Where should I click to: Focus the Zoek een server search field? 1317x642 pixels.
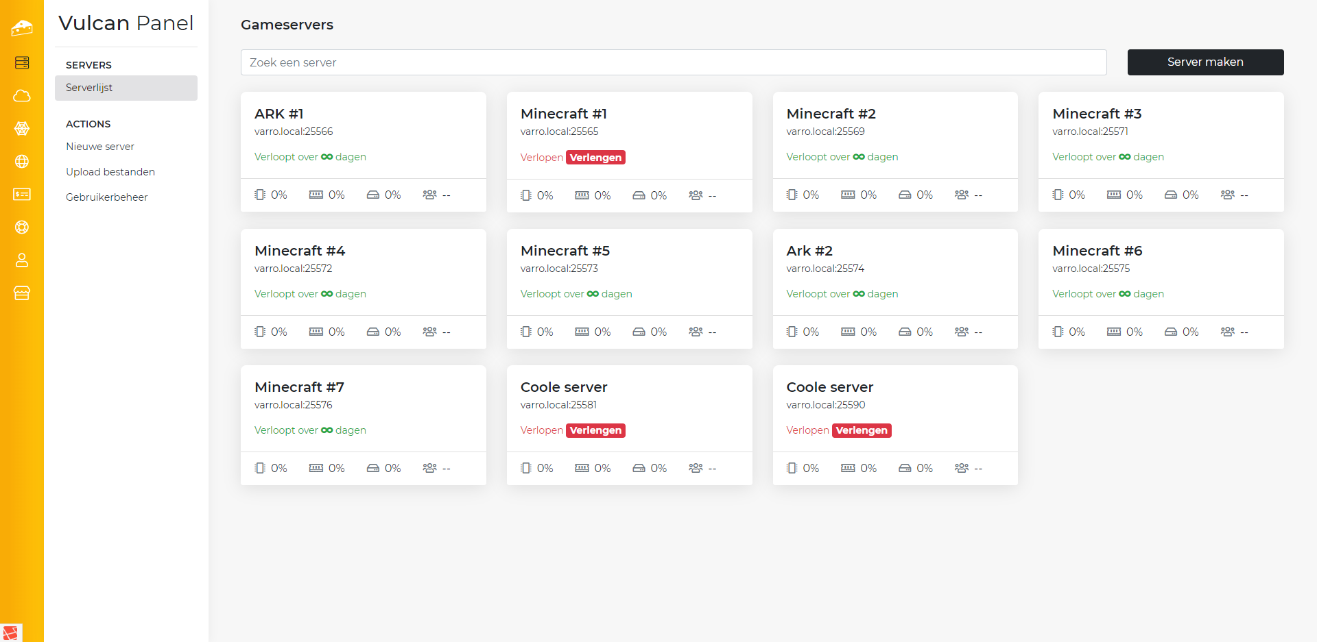pos(673,62)
